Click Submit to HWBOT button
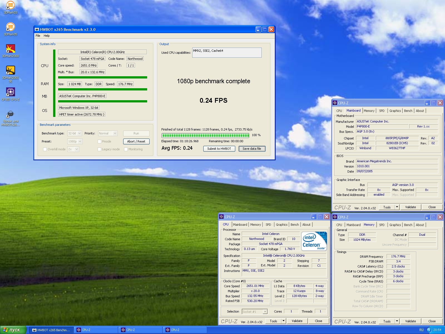 click(219, 149)
